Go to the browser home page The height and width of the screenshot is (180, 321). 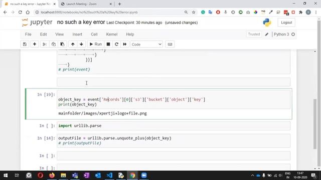click(28, 12)
